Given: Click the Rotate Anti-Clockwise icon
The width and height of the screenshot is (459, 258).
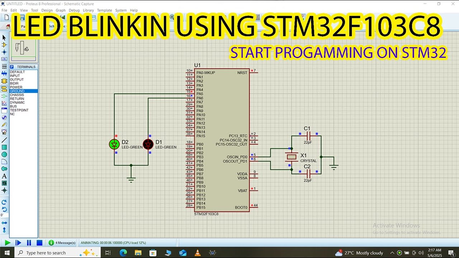Looking at the screenshot, I should (4, 209).
